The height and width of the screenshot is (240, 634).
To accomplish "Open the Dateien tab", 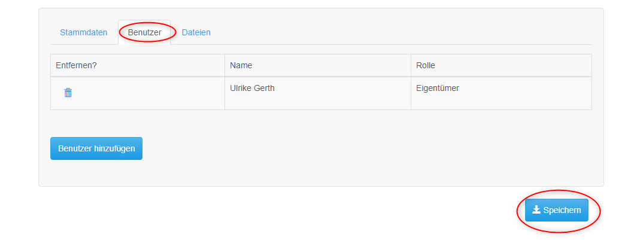I will [x=196, y=32].
